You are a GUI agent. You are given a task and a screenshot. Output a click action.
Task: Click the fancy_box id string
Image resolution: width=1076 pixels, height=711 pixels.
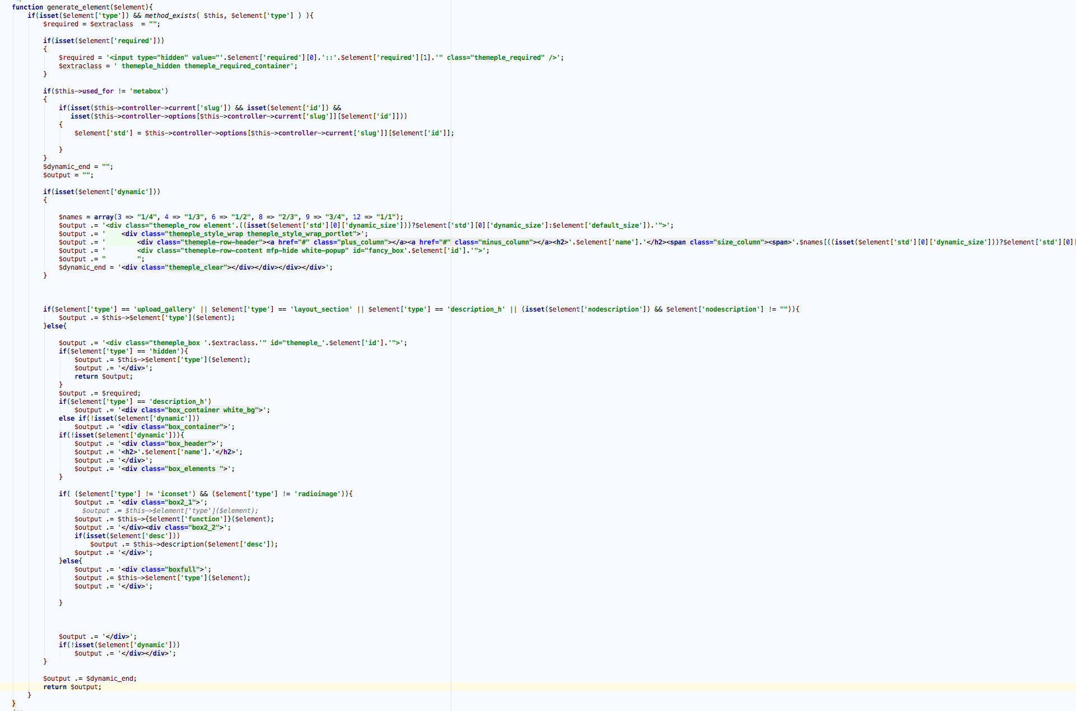tap(386, 251)
